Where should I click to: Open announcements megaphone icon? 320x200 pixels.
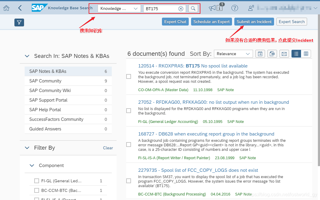[x=212, y=8]
